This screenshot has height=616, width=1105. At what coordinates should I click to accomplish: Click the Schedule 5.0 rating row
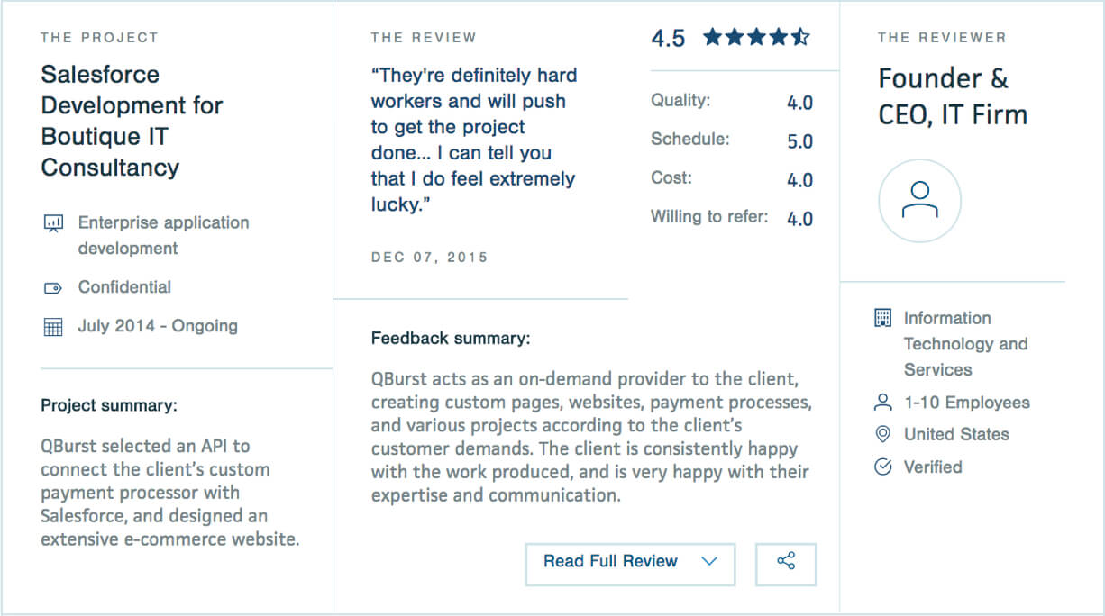(x=731, y=141)
